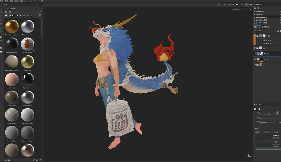Open the Python menu
This screenshot has height=162, width=281.
click(36, 1)
